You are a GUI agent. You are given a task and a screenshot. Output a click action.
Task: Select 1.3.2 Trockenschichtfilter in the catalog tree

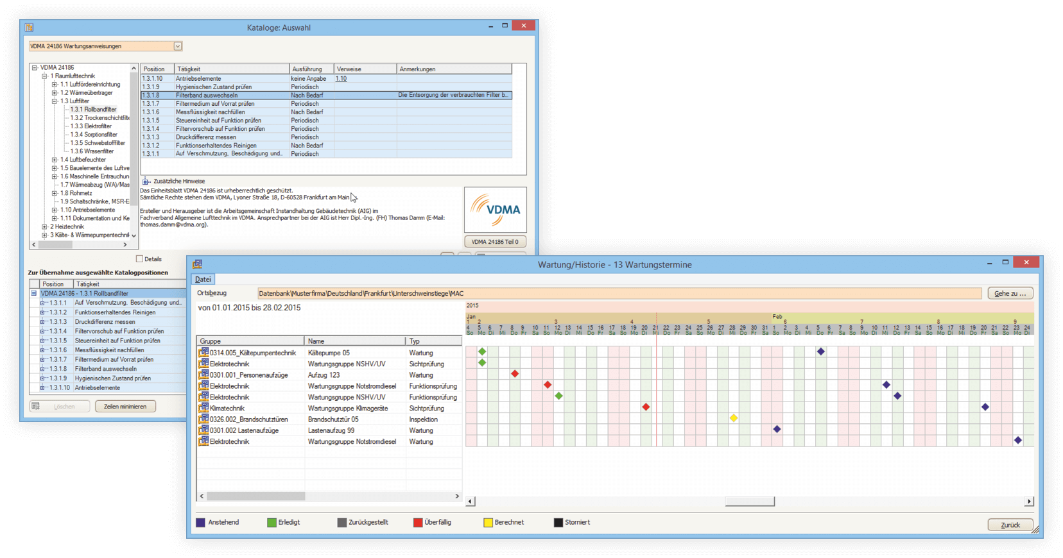(x=99, y=118)
